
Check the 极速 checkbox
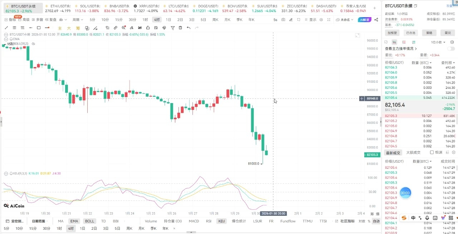click(432, 152)
